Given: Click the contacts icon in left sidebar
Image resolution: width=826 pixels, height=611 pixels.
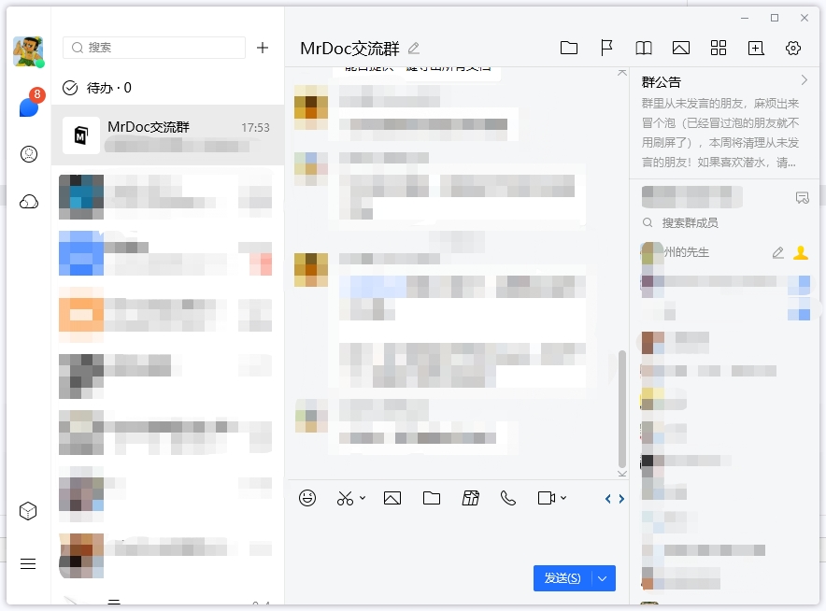Looking at the screenshot, I should (x=29, y=154).
